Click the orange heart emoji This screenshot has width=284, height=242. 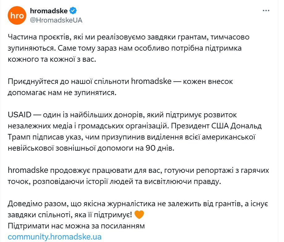[x=140, y=215]
